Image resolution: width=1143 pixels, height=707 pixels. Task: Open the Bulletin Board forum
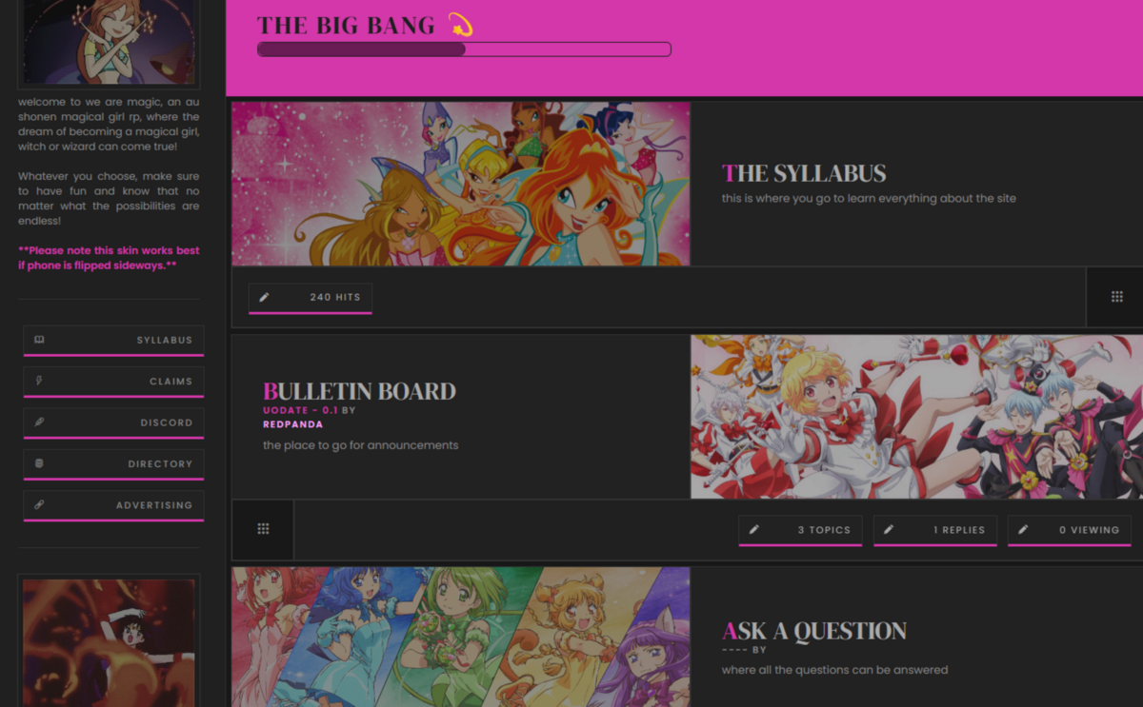(359, 391)
